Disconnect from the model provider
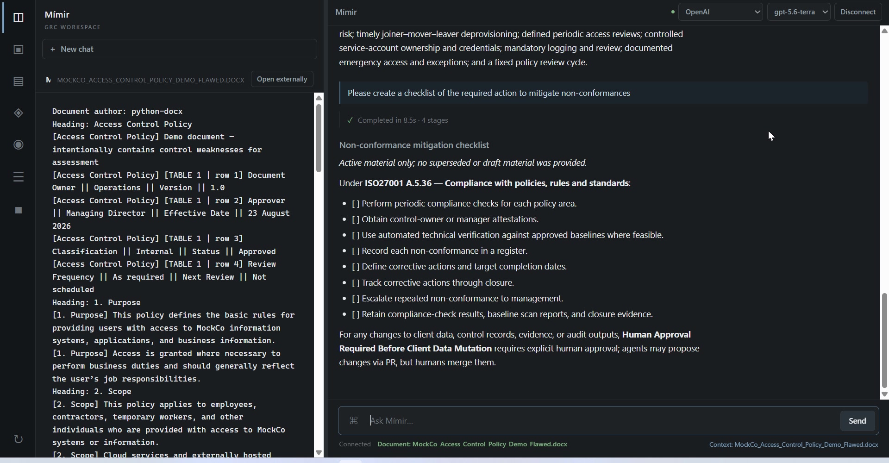Viewport: 889px width, 463px height. point(858,12)
